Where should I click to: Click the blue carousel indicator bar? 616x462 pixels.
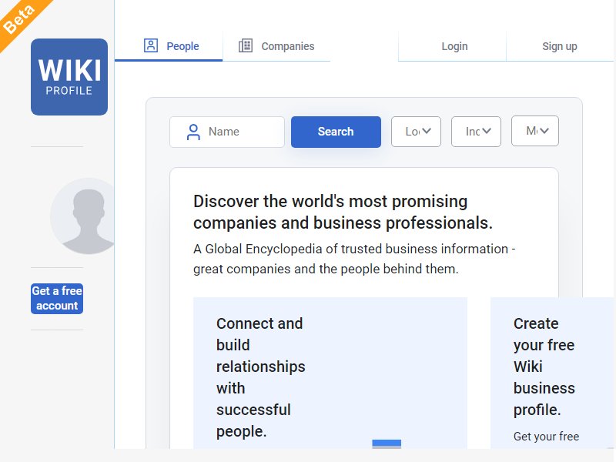[387, 444]
